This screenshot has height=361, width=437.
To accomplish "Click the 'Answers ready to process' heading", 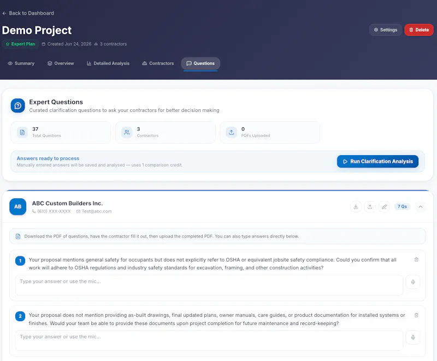I will [48, 158].
